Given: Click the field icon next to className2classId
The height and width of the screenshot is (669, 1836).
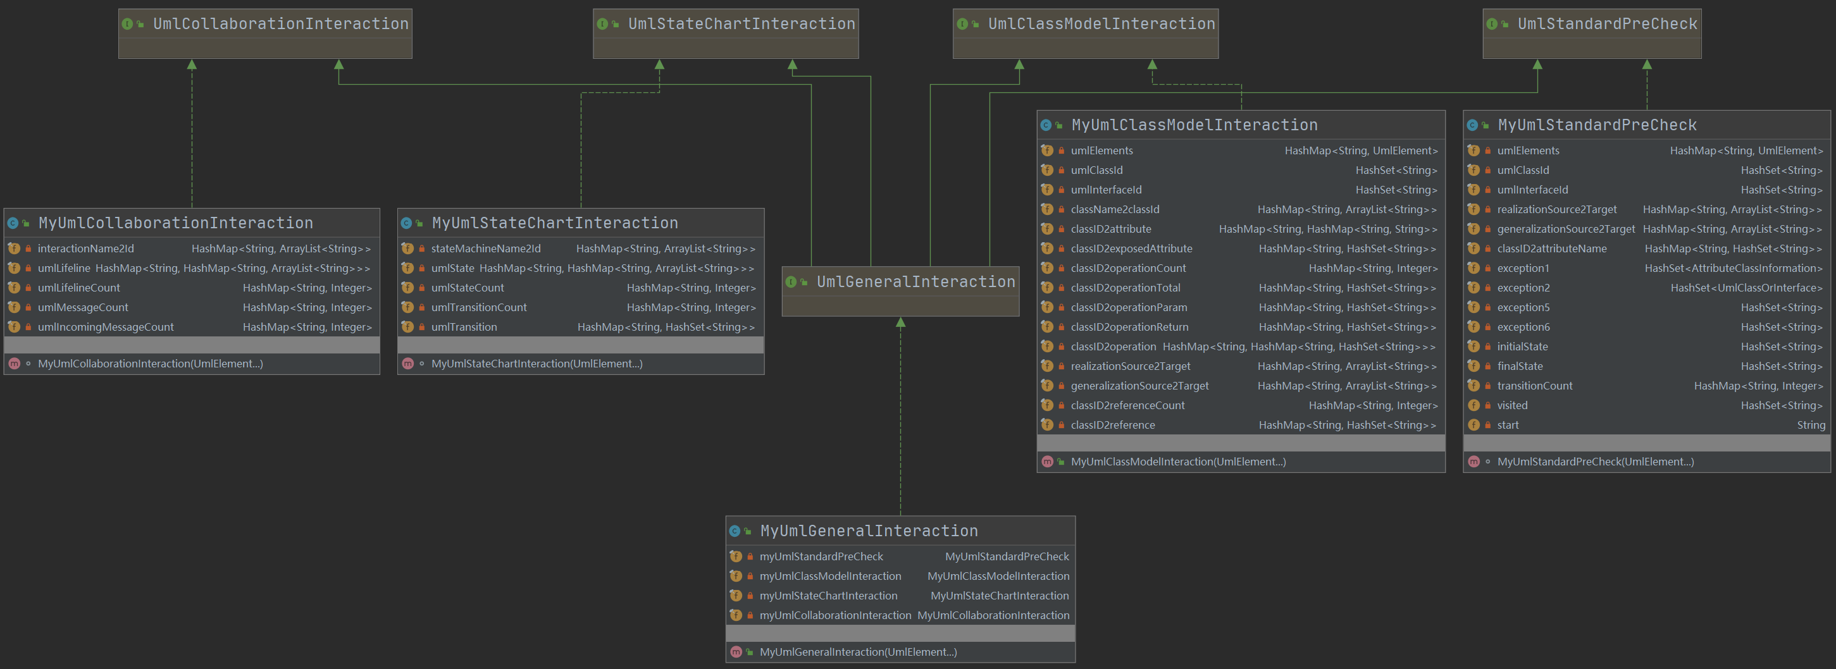Looking at the screenshot, I should coord(1047,209).
